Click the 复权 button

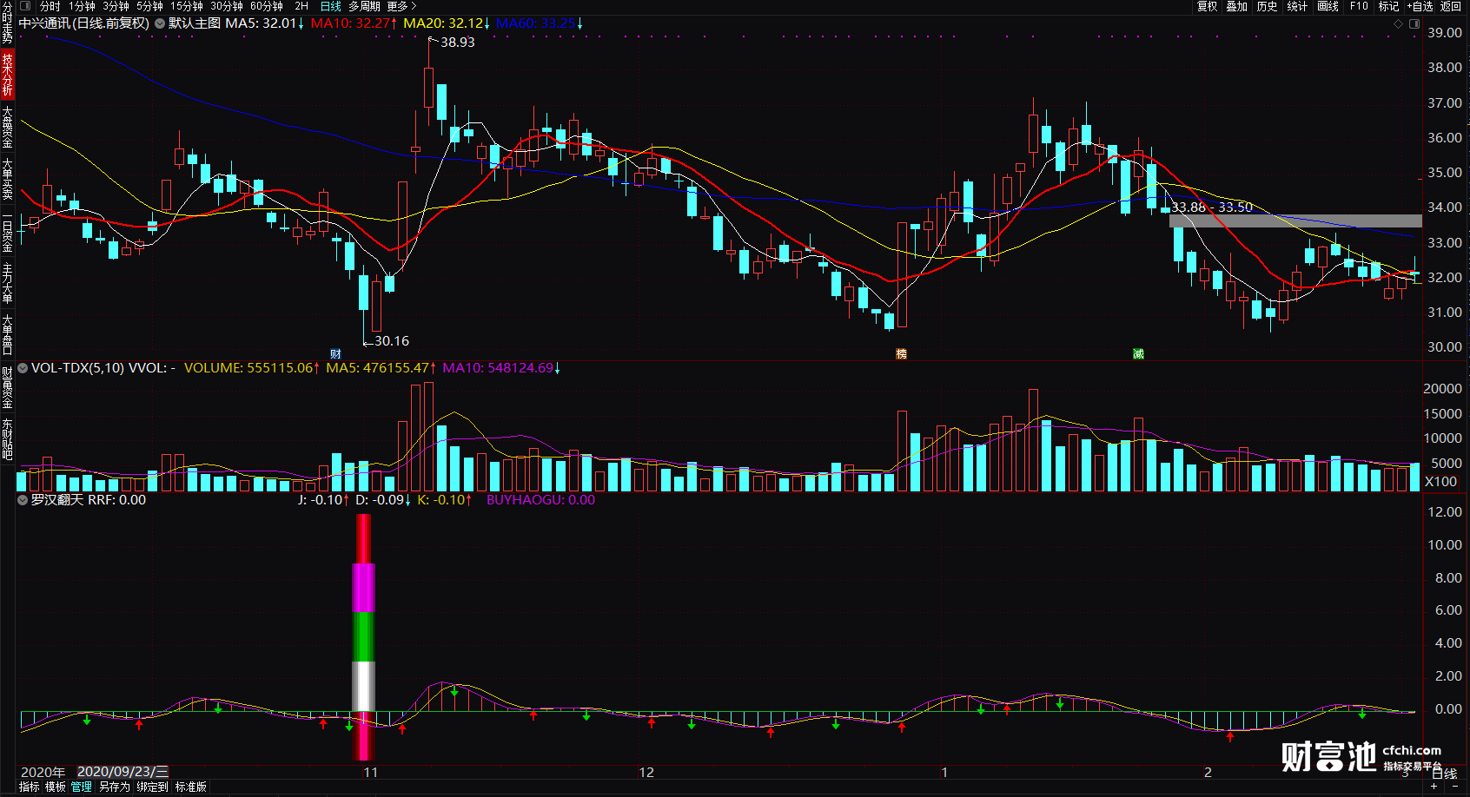pyautogui.click(x=1208, y=6)
